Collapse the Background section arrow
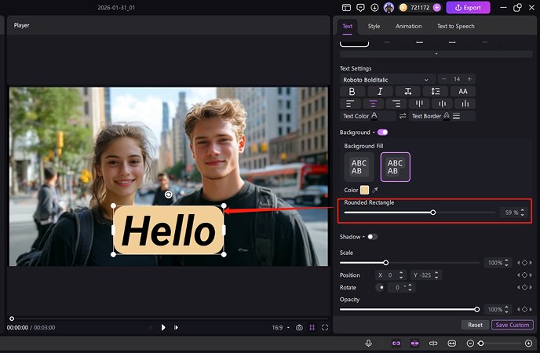The image size is (540, 353). pos(374,133)
